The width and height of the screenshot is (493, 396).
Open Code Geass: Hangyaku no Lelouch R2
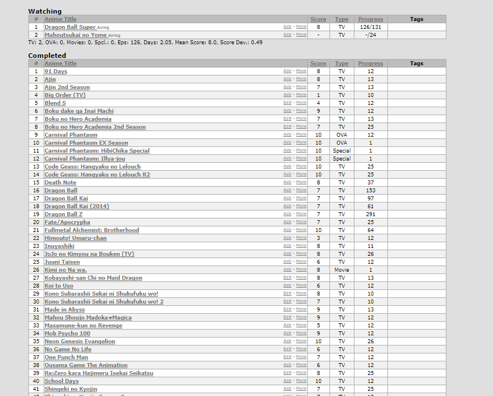[97, 175]
